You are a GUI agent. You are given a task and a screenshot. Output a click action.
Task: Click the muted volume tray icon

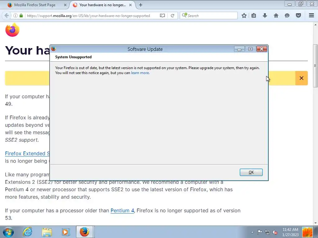point(275,232)
